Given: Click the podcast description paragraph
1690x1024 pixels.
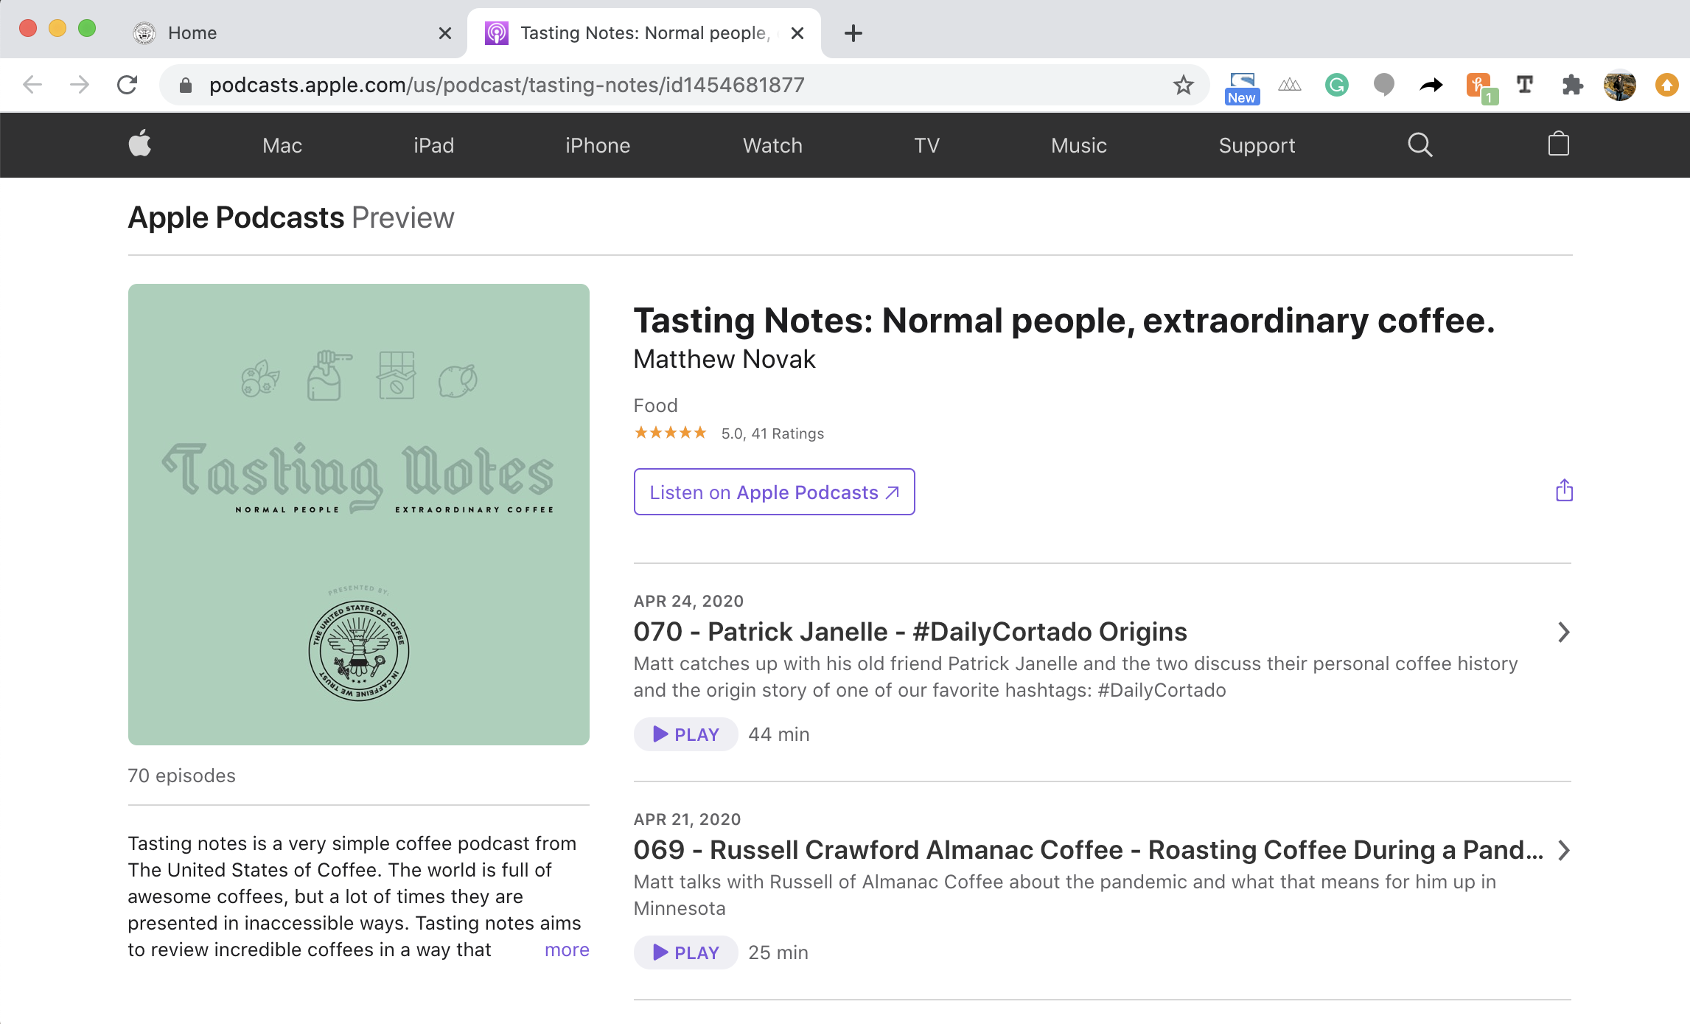Looking at the screenshot, I should click(355, 896).
